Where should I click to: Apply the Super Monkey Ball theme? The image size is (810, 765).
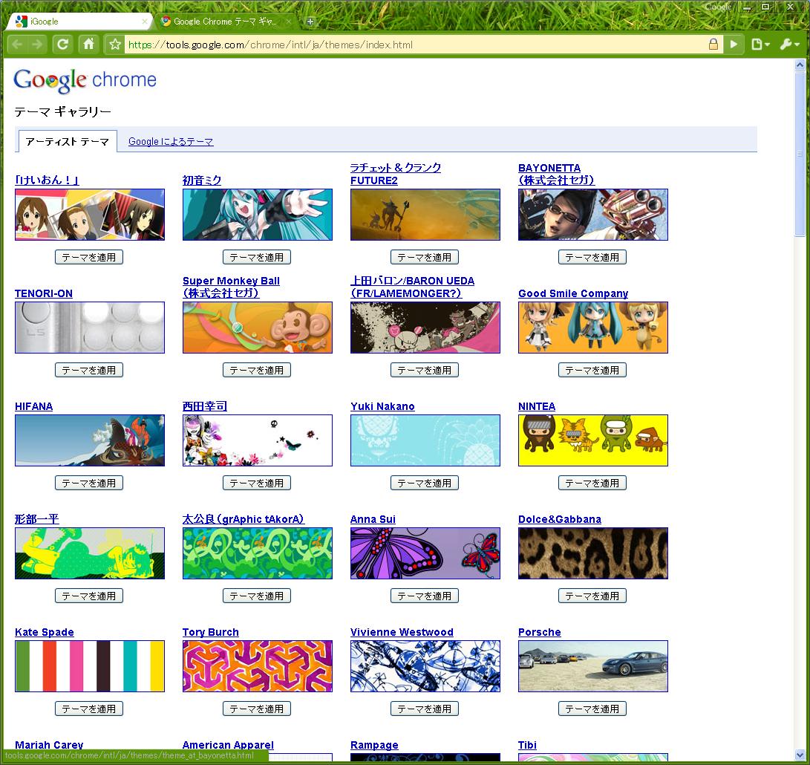pos(257,370)
